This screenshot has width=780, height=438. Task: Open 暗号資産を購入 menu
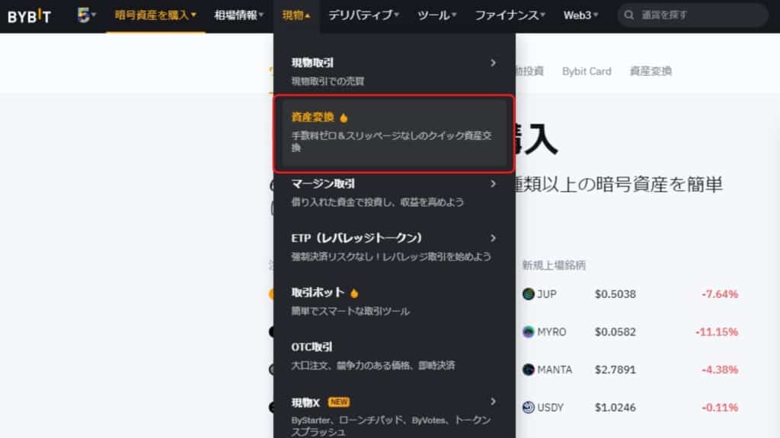point(155,15)
